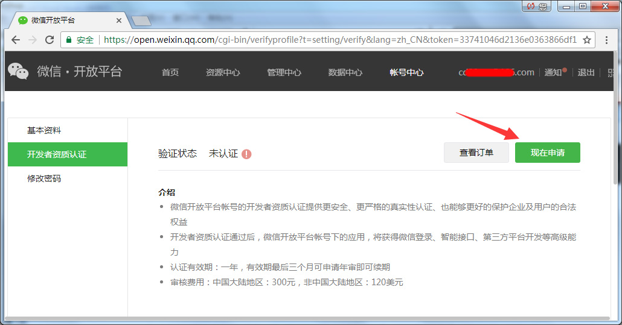Go to 首页 in the navigation bar
The height and width of the screenshot is (325, 622).
point(170,72)
